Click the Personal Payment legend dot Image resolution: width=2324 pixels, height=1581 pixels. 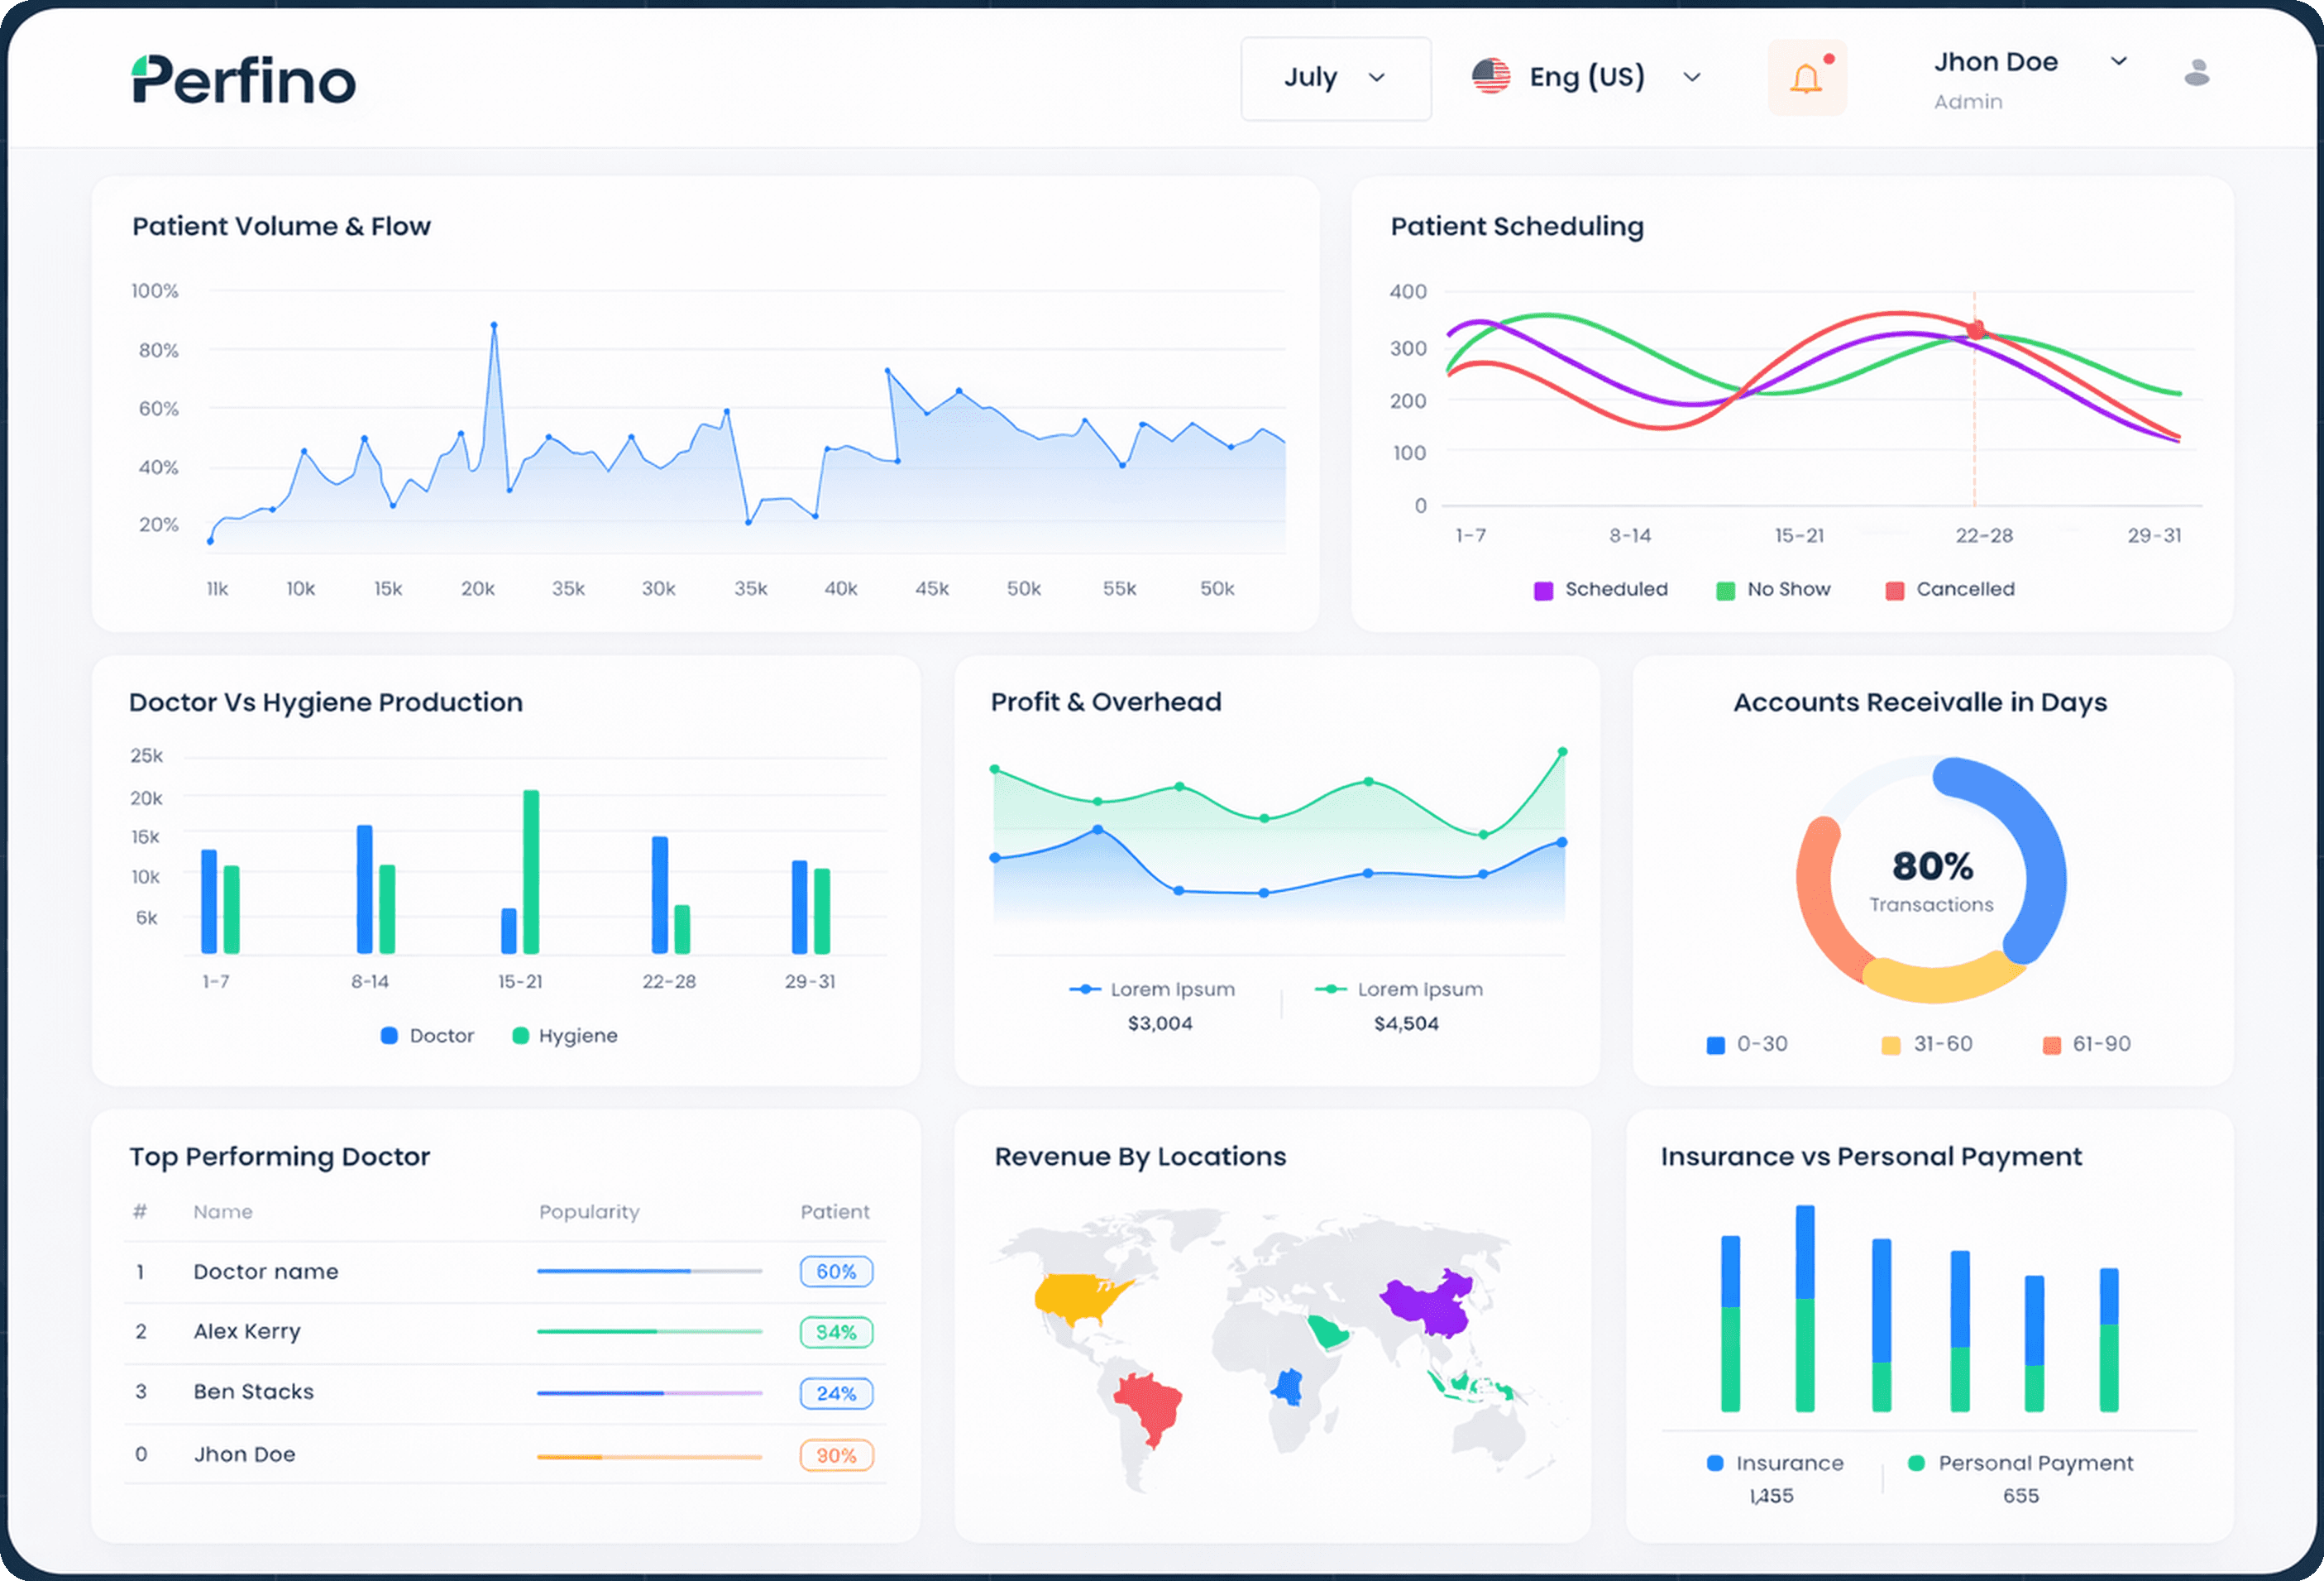[1917, 1462]
